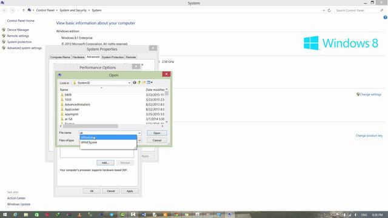Viewport: 388px width, 218px height.
Task: Open Device Manager link
Action: pyautogui.click(x=18, y=30)
